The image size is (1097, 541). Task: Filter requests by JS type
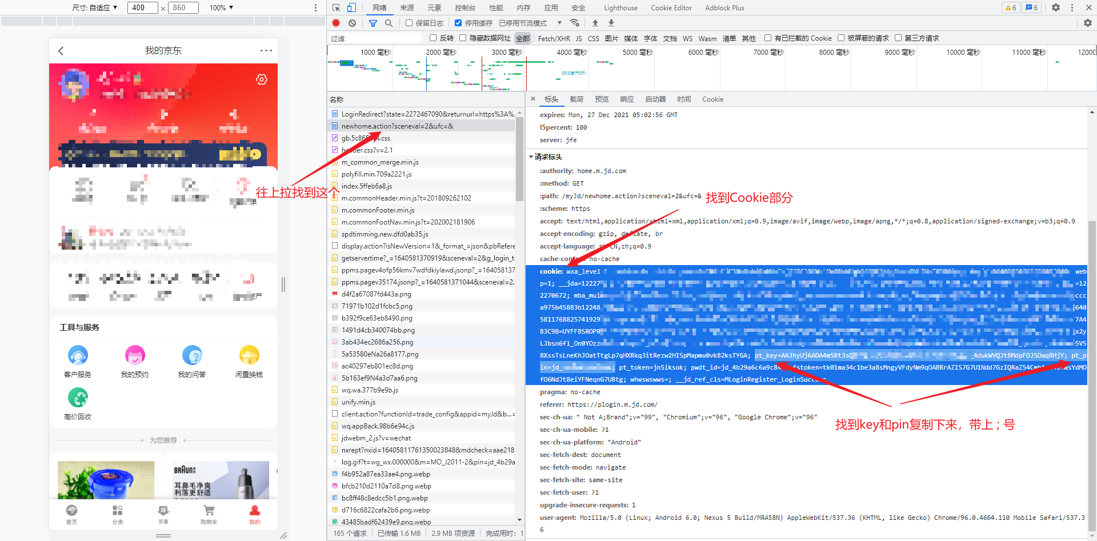click(579, 38)
